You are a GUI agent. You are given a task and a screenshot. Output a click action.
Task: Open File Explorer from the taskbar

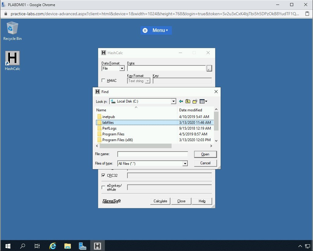(68, 246)
